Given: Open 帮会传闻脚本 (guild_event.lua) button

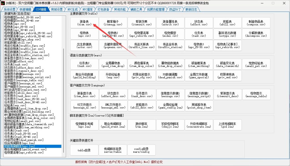Looking at the screenshot, I should 113,125.
